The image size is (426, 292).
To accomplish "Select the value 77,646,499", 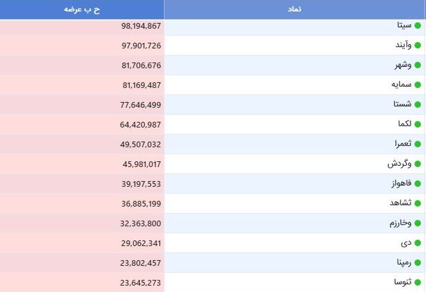I will click(140, 105).
